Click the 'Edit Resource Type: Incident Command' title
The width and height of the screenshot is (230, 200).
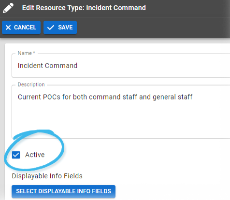84,8
